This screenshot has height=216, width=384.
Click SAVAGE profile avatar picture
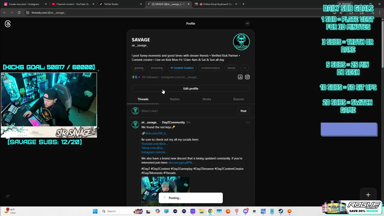pyautogui.click(x=241, y=42)
